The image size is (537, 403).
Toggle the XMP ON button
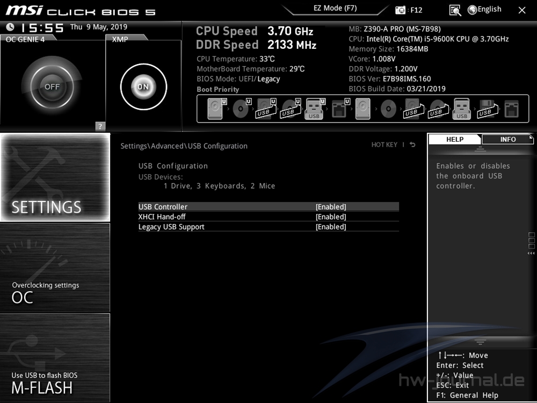click(x=143, y=87)
